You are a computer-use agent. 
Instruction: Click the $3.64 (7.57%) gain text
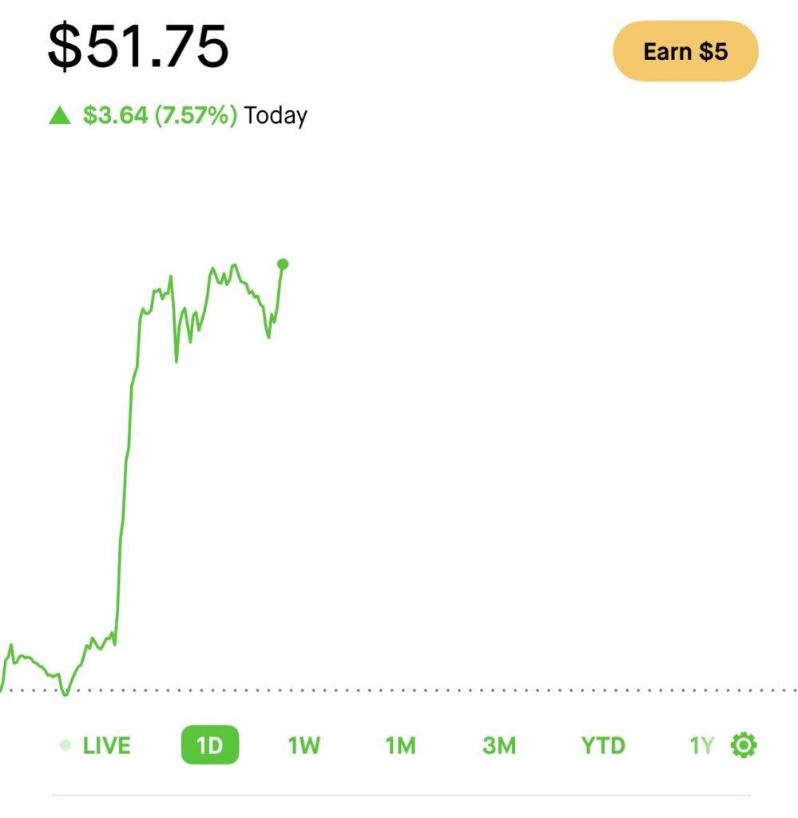point(160,116)
